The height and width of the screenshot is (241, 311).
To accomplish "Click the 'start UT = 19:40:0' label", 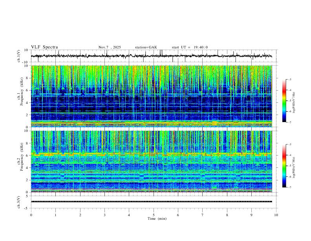I will click(x=190, y=47).
